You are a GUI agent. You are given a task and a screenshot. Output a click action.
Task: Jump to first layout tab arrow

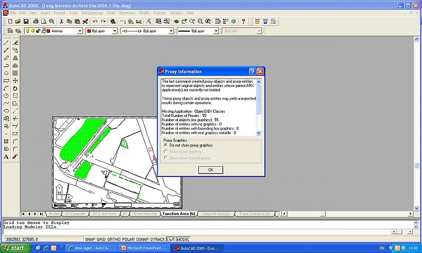click(x=23, y=214)
